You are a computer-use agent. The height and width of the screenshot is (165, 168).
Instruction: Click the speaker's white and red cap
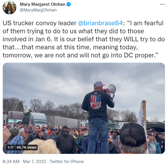point(99,84)
